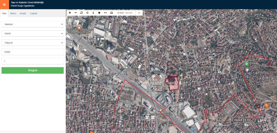Viewport: 277px width, 133px height.
Task: Activate the crosshair locate tool
Action: (87, 13)
